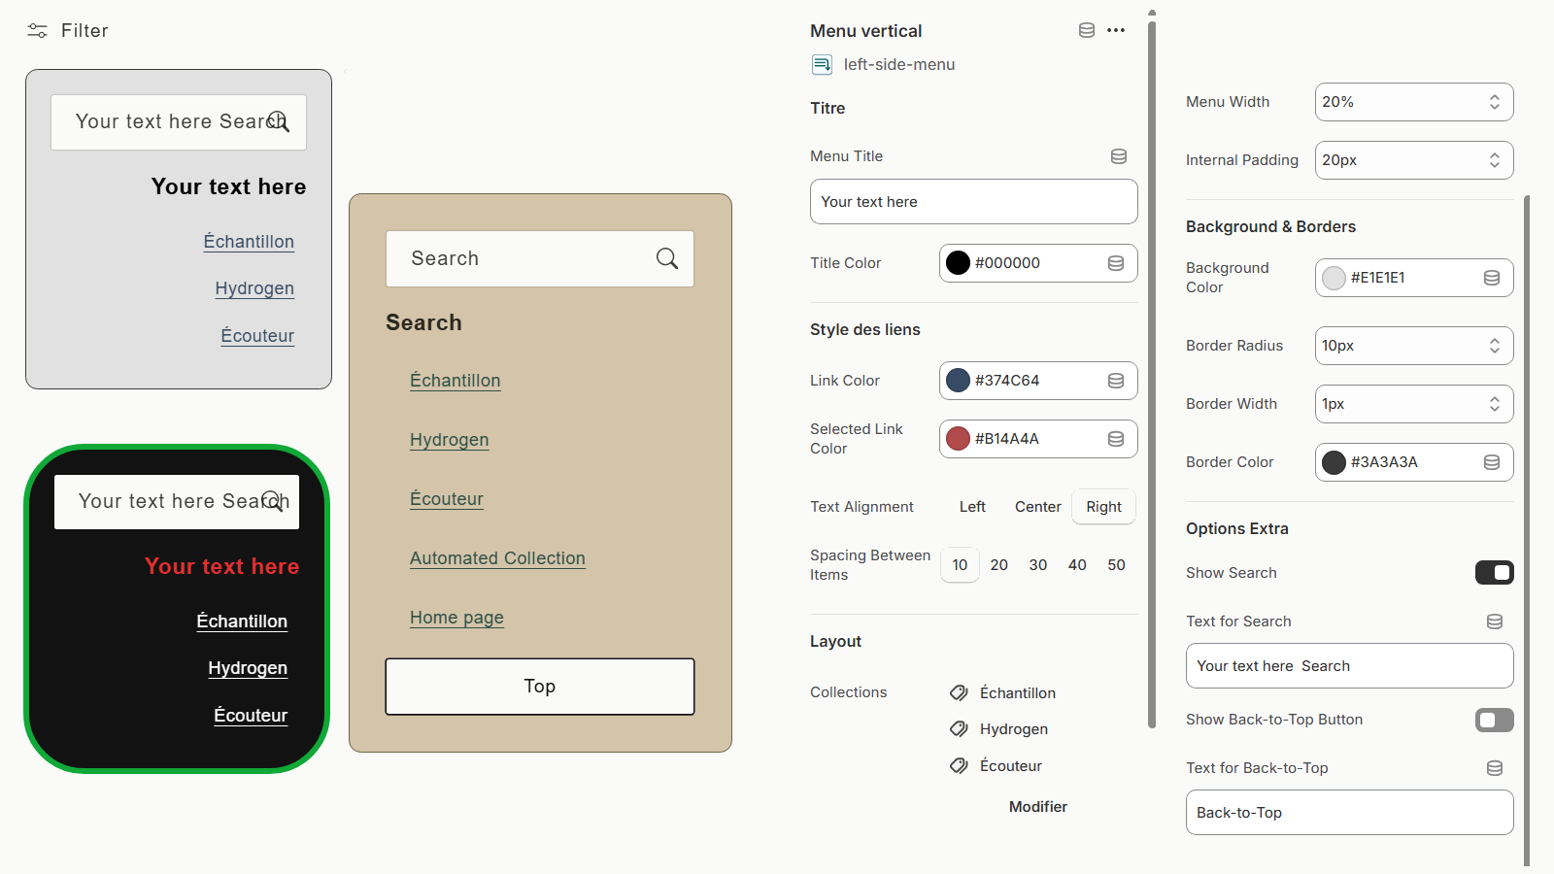Image resolution: width=1554 pixels, height=874 pixels.
Task: Click the database icon in the Menu vertical header
Action: point(1086,30)
